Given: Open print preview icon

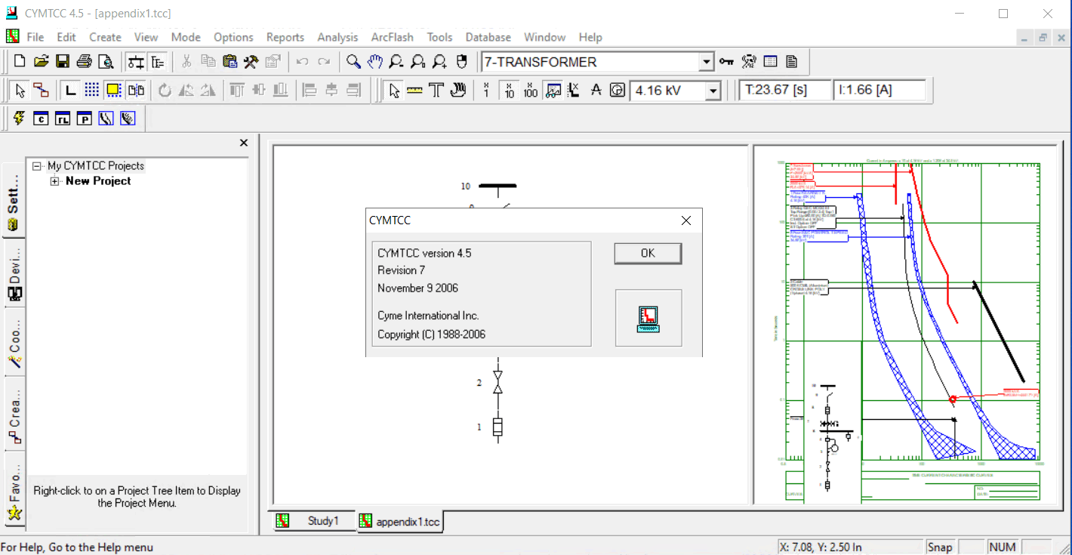Looking at the screenshot, I should (105, 62).
